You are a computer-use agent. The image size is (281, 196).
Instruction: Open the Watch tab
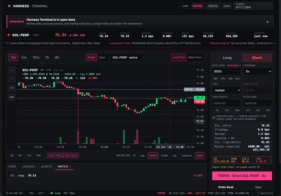[x=64, y=167]
